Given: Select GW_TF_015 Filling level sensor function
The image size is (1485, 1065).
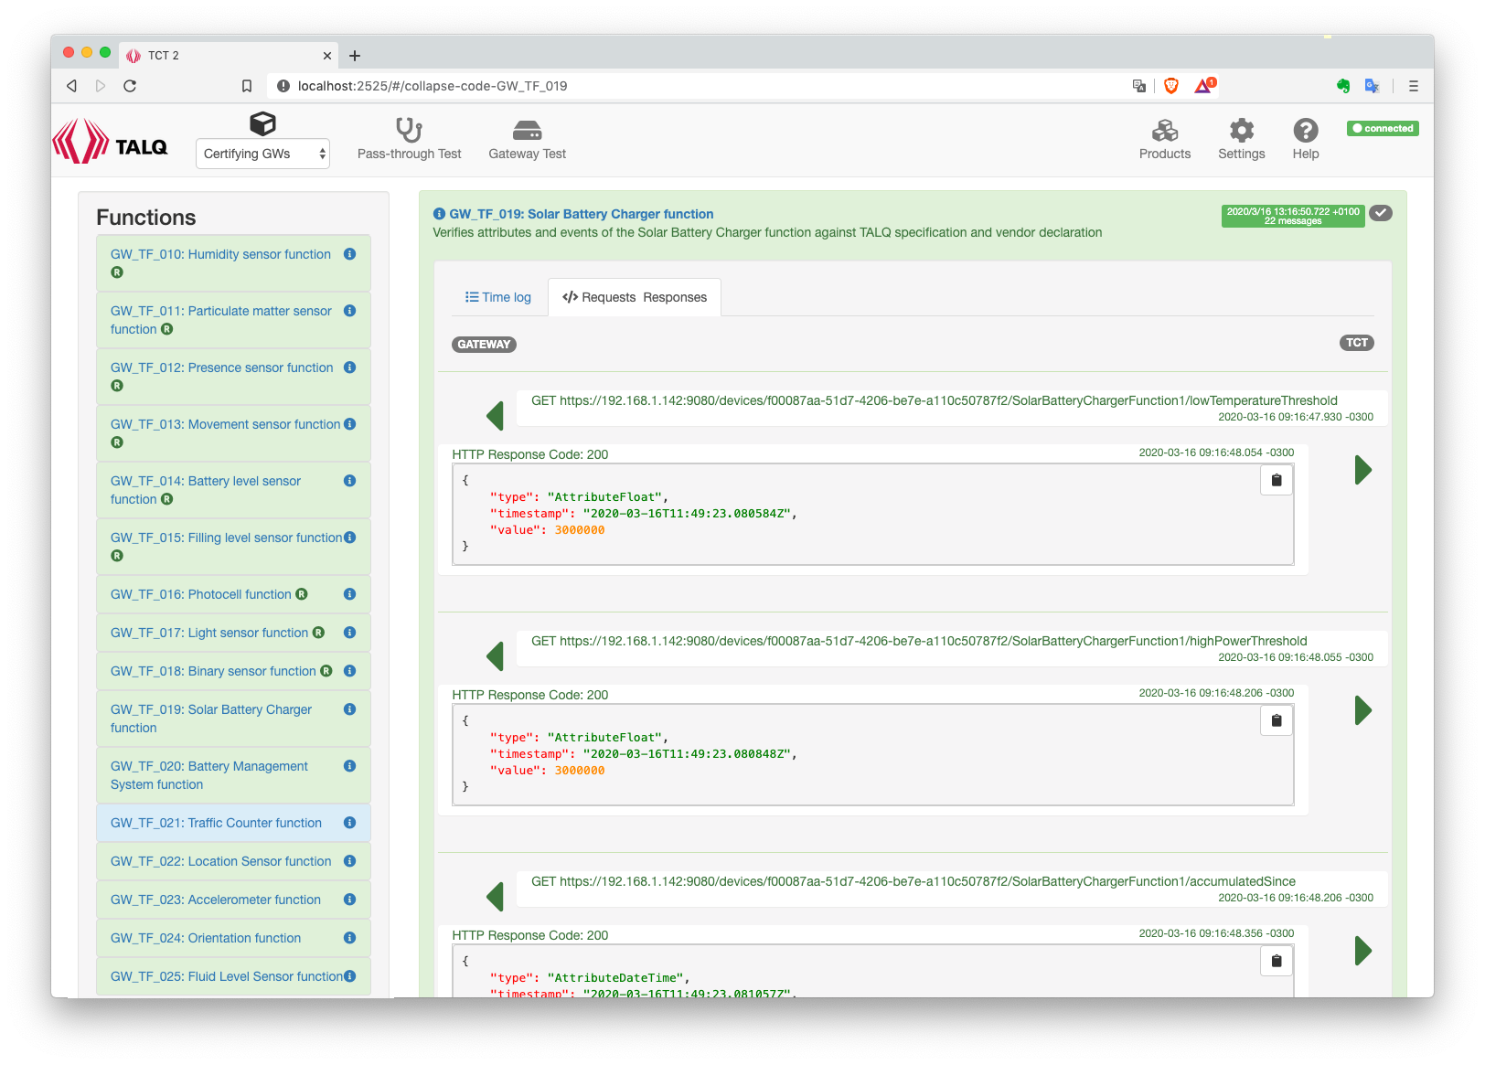Looking at the screenshot, I should 226,538.
